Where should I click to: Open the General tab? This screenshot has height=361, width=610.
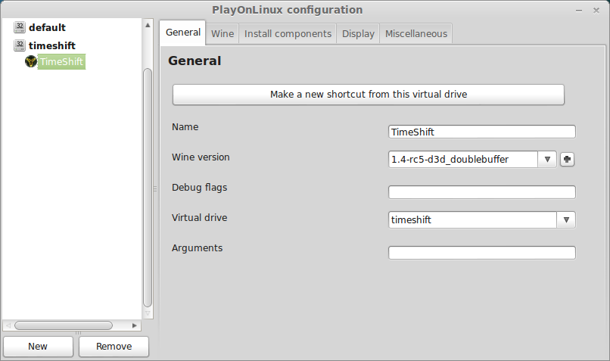183,33
